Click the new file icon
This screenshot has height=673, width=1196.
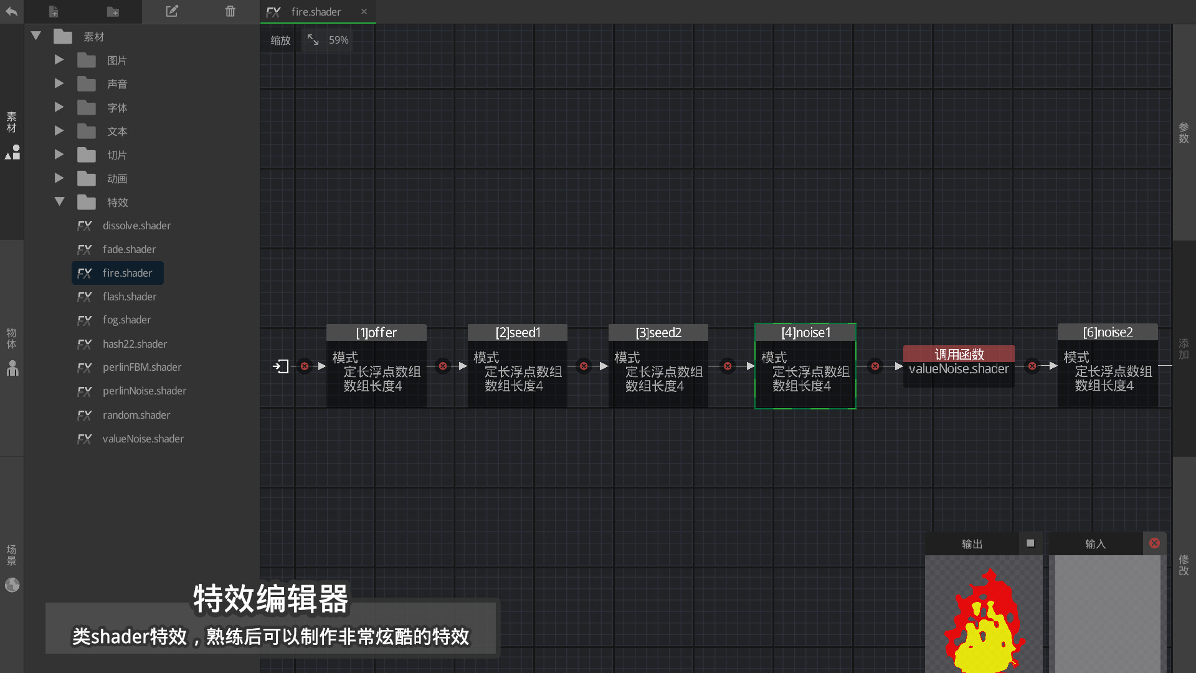coord(54,11)
